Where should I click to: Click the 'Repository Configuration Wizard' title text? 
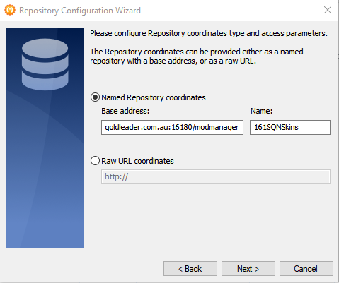(80, 11)
